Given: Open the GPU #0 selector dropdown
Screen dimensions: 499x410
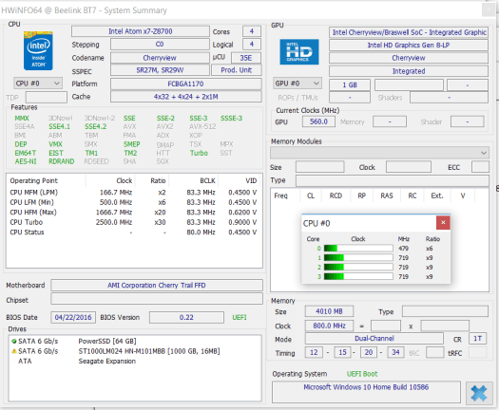Looking at the screenshot, I should coord(297,84).
